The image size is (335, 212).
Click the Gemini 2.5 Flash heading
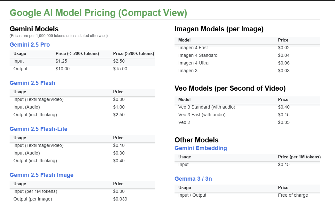[32, 83]
